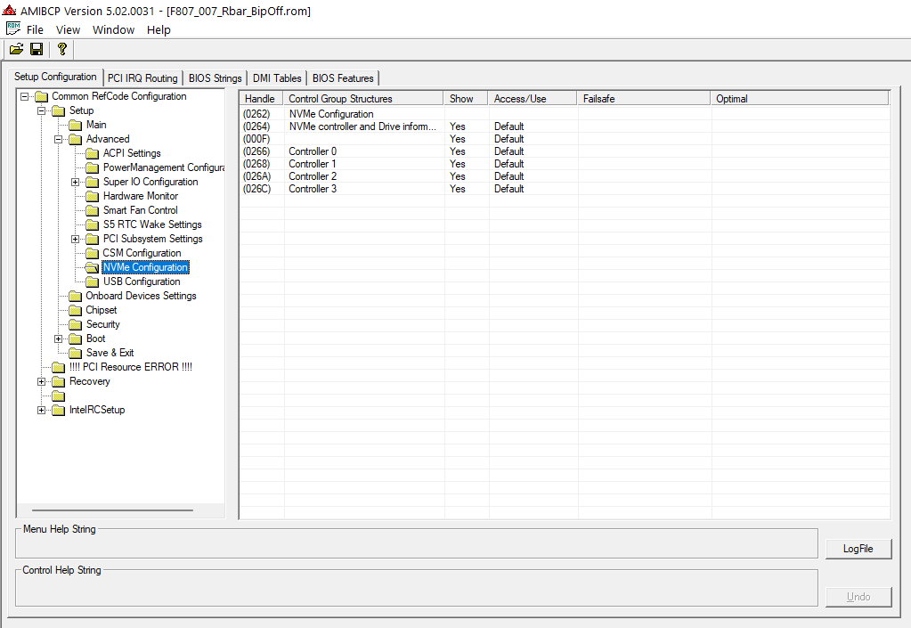Select the NVMe controller and Drive inform... row

tap(565, 126)
